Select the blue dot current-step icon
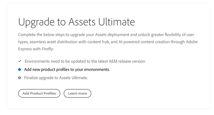The image size is (214, 115). click(20, 70)
